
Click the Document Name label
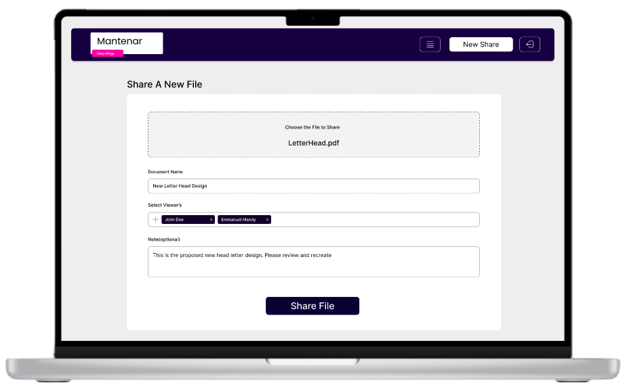point(165,172)
